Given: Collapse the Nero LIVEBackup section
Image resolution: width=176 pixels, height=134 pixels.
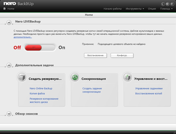Looking at the screenshot, I should (9, 23).
